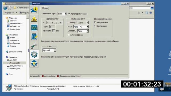
Task: Click the Explorer forward arrow button
Action: point(10,8)
